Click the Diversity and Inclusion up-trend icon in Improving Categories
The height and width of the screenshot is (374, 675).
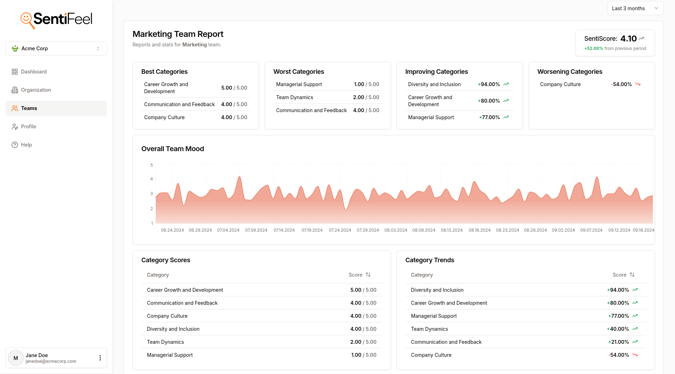[506, 84]
